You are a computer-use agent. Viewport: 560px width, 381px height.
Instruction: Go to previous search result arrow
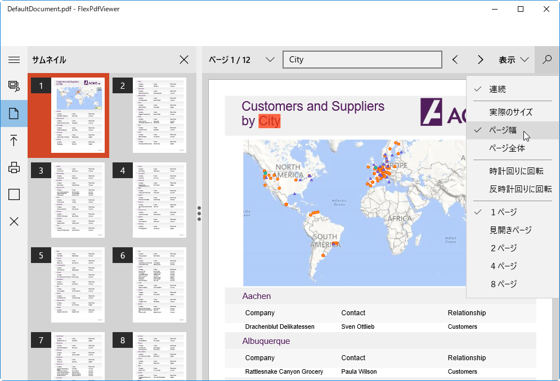point(455,60)
